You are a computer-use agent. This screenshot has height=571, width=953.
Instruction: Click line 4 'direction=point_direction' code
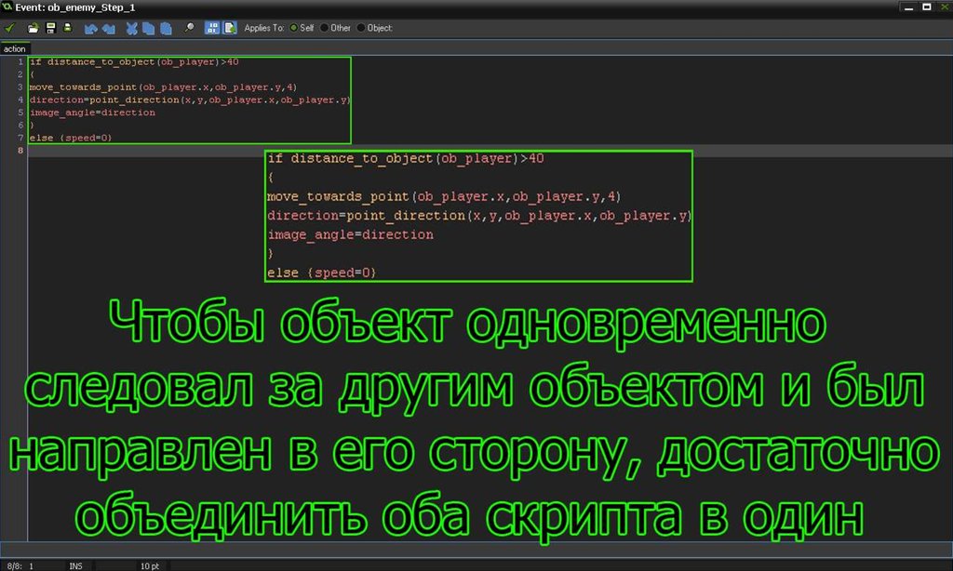coord(190,100)
